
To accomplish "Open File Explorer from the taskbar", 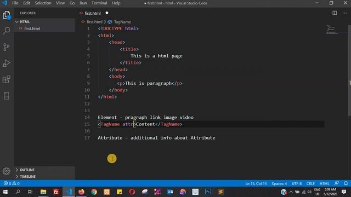I will coord(43,192).
